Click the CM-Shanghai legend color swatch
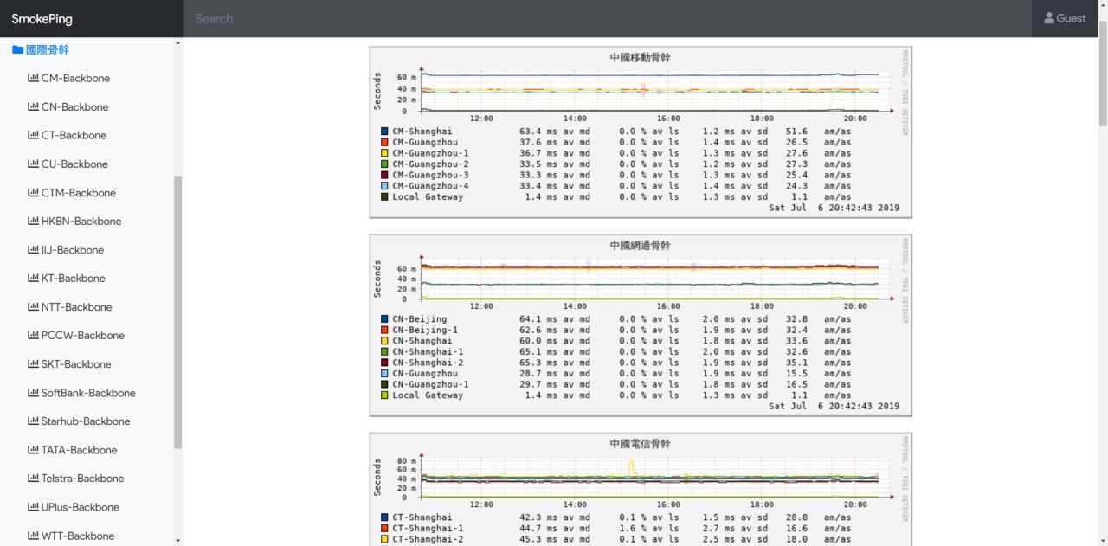 (x=384, y=132)
